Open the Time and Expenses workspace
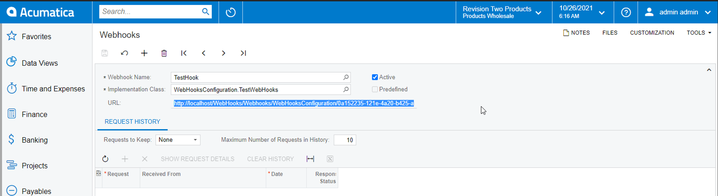Image resolution: width=718 pixels, height=196 pixels. [x=53, y=89]
